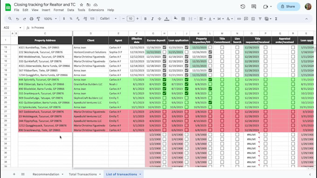317x178 pixels.
Task: Click the search menus magnifier icon
Action: coord(10,19)
